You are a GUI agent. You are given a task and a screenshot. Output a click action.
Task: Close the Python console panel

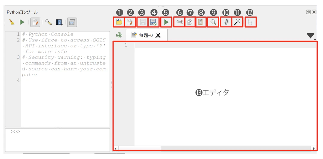[314, 12]
